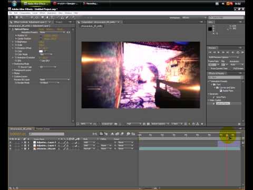This screenshot has width=253, height=190.
Task: Select the Puppet Pin tool
Action: tap(73, 17)
